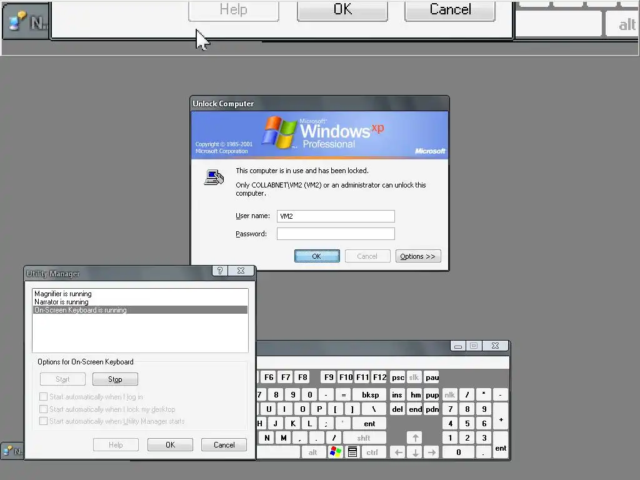Click the pup (page up) key
The width and height of the screenshot is (640, 480).
432,395
